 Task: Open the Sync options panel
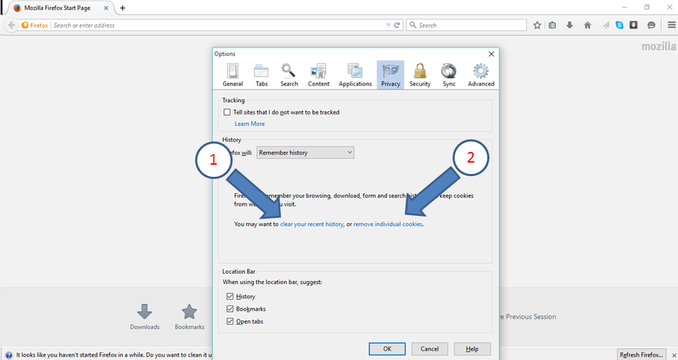point(449,75)
